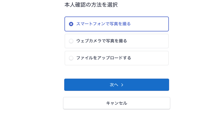This screenshot has width=220, height=138.
Task: Click the ウェブカメラで写真を撮る label text
Action: 101,41
